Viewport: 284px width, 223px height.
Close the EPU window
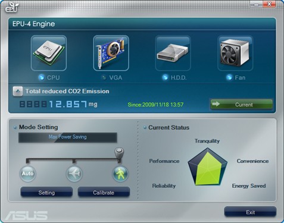point(269,4)
